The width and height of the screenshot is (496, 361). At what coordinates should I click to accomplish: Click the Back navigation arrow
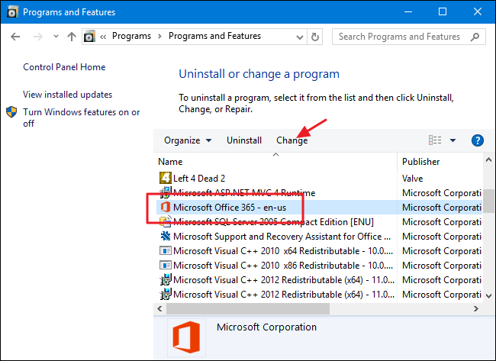[14, 37]
